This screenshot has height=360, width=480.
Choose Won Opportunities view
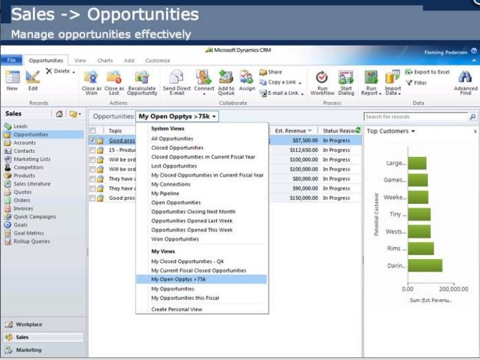[x=175, y=239]
